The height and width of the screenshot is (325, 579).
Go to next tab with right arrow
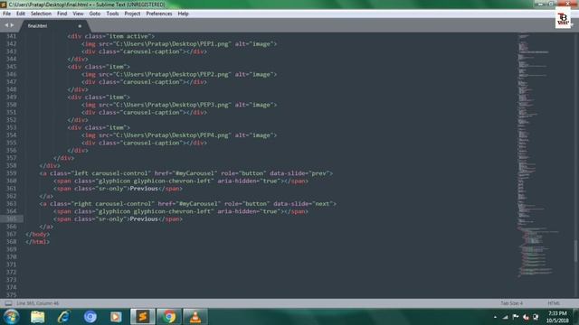point(12,25)
